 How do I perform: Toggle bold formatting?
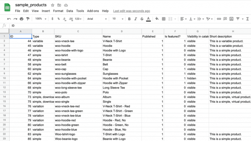click(129, 19)
